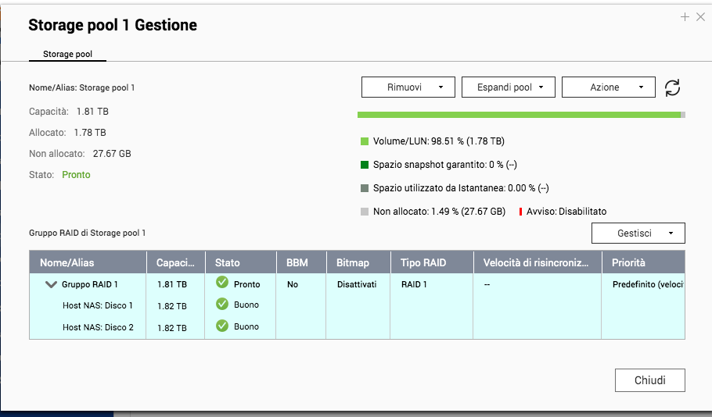The height and width of the screenshot is (417, 712).
Task: Select the Host NAS: Disco 2 row
Action: click(x=98, y=327)
